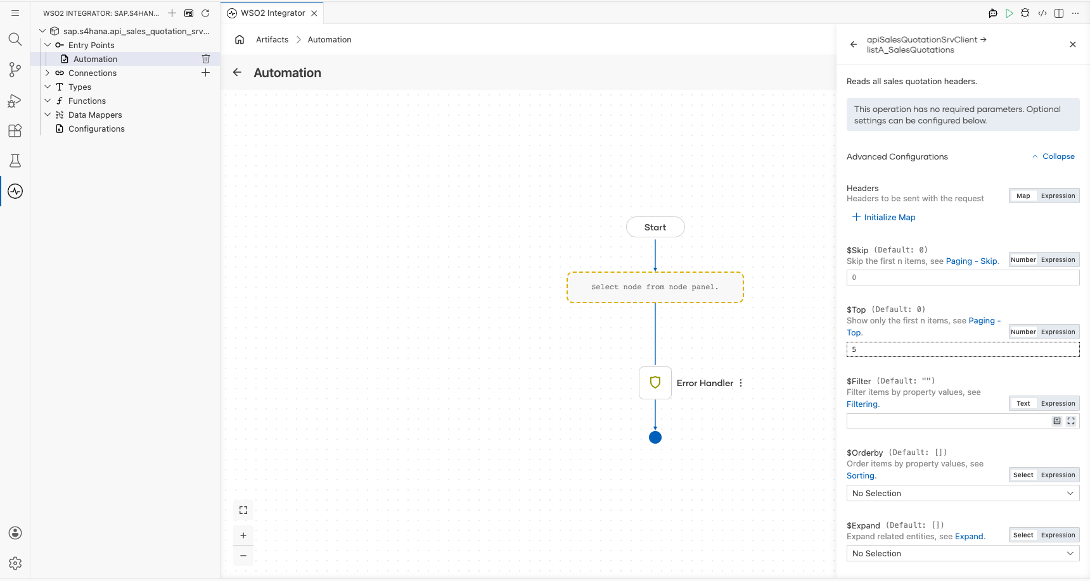This screenshot has height=581, width=1090.
Task: Switch $Orderby field to Expression mode
Action: [1058, 475]
